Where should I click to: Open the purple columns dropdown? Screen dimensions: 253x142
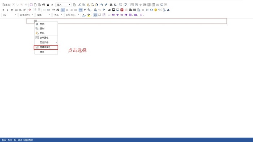(136, 15)
